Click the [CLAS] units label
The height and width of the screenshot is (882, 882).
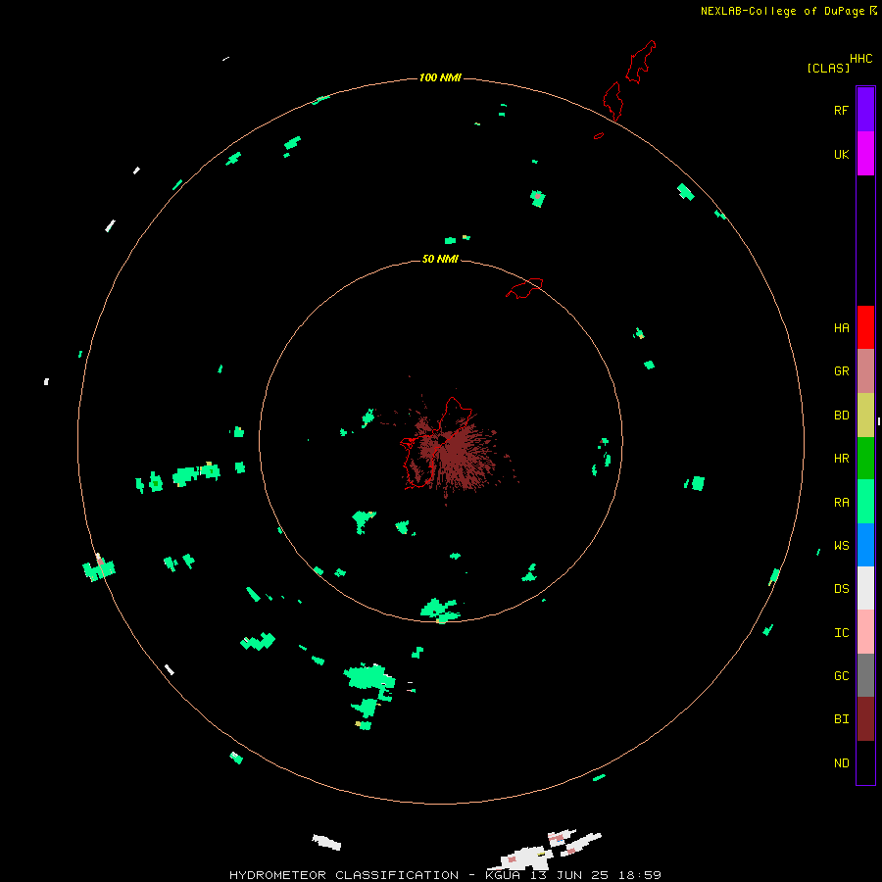pos(828,68)
